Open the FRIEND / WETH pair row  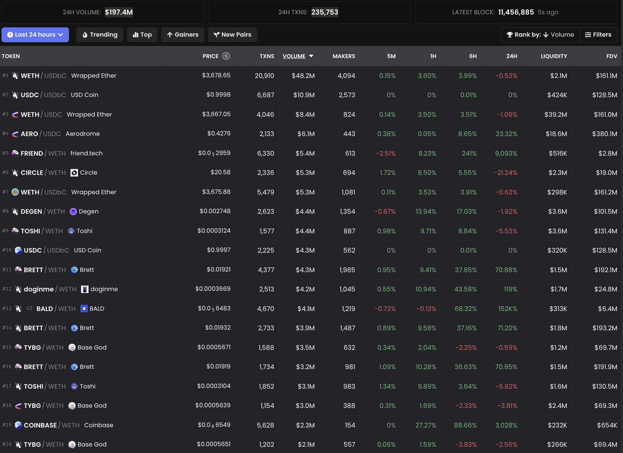(311, 153)
